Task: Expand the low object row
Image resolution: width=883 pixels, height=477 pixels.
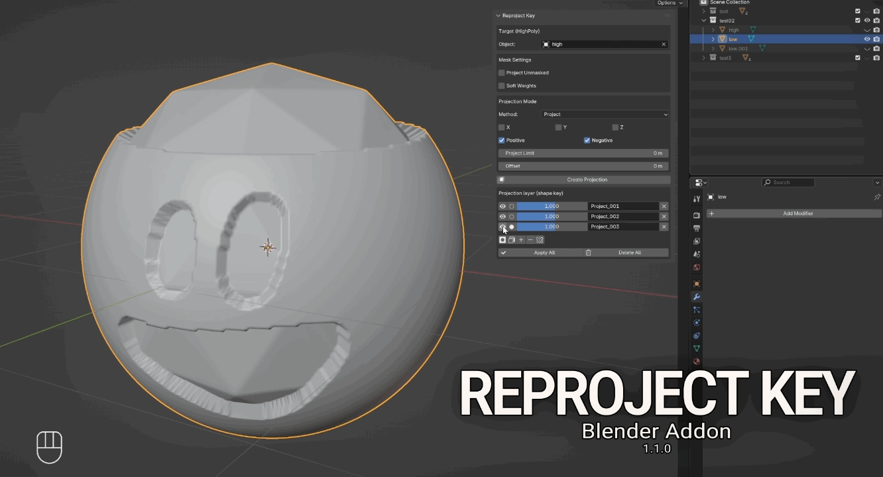Action: pos(713,39)
